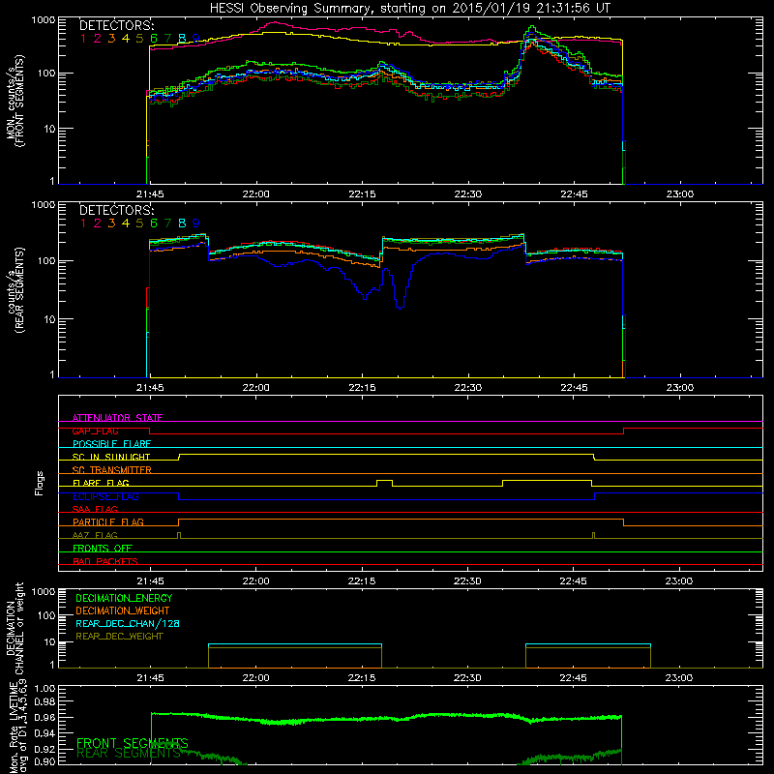Click the ECLIPSE_FLAG label

[x=105, y=496]
